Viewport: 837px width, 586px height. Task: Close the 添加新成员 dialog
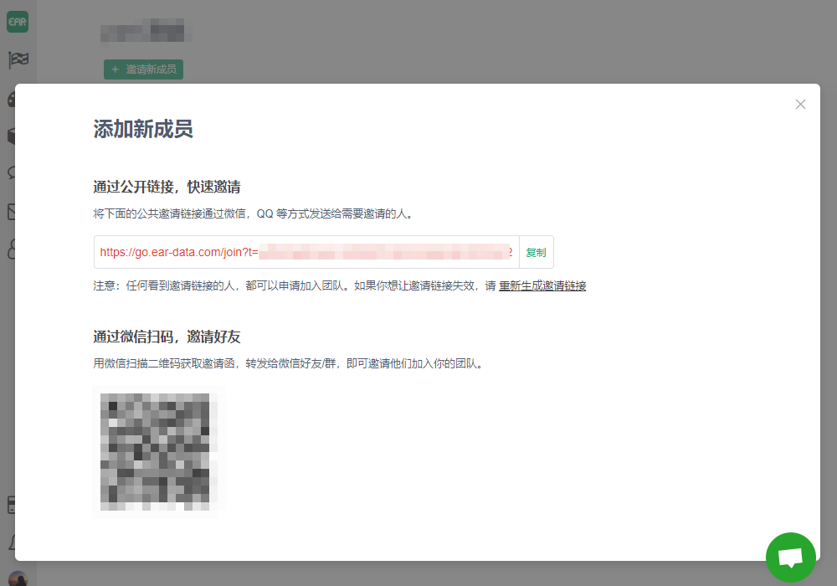(x=800, y=104)
